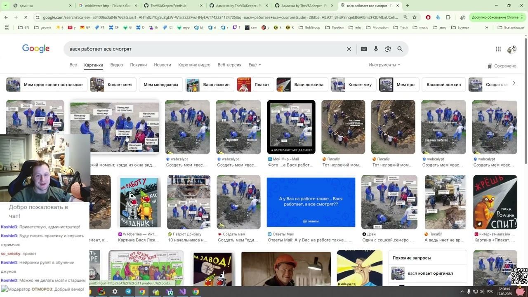Viewport: 528px width, 297px height.
Task: Expand the Инструменты dropdown
Action: [x=384, y=65]
